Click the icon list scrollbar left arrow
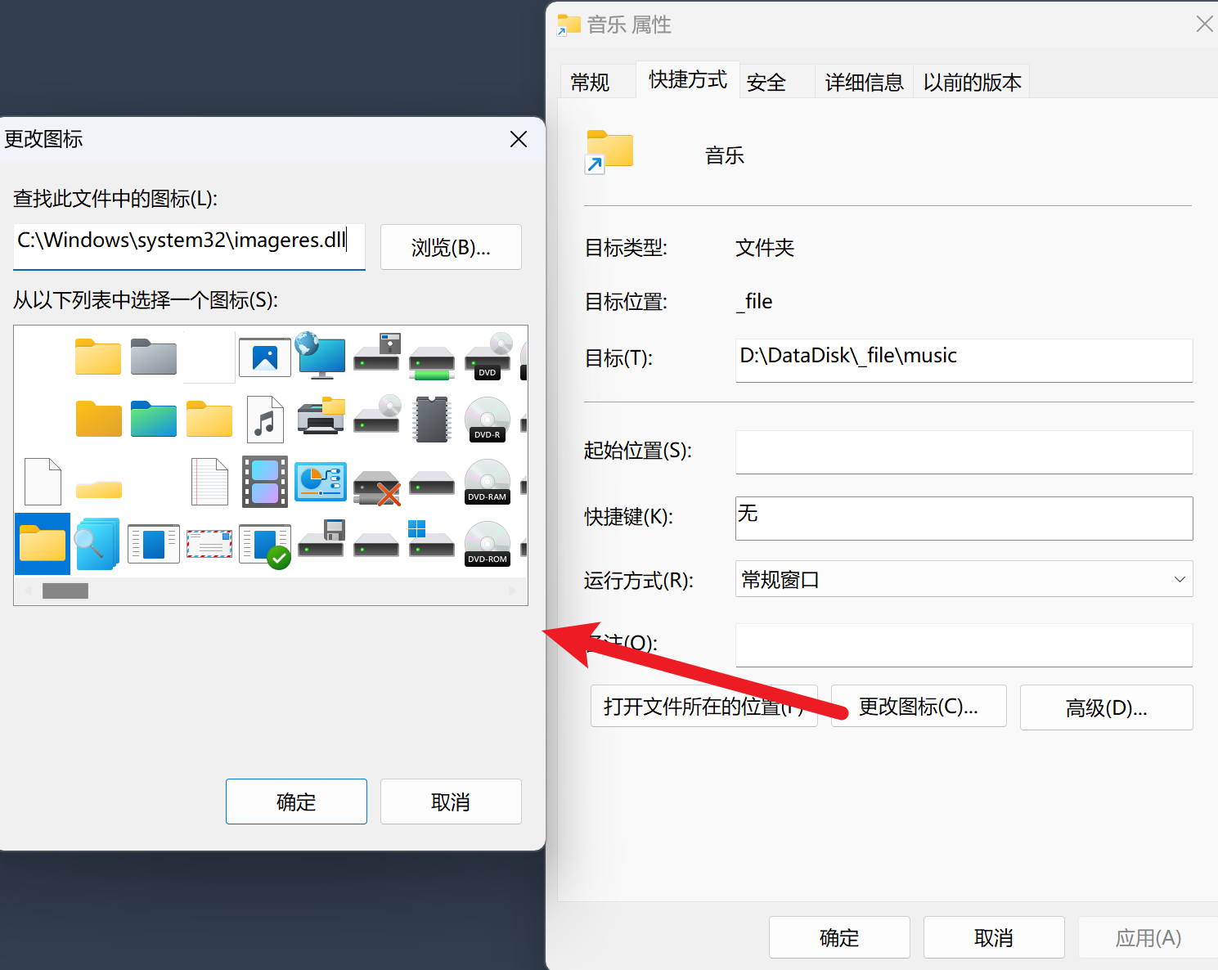This screenshot has height=970, width=1218. point(29,591)
